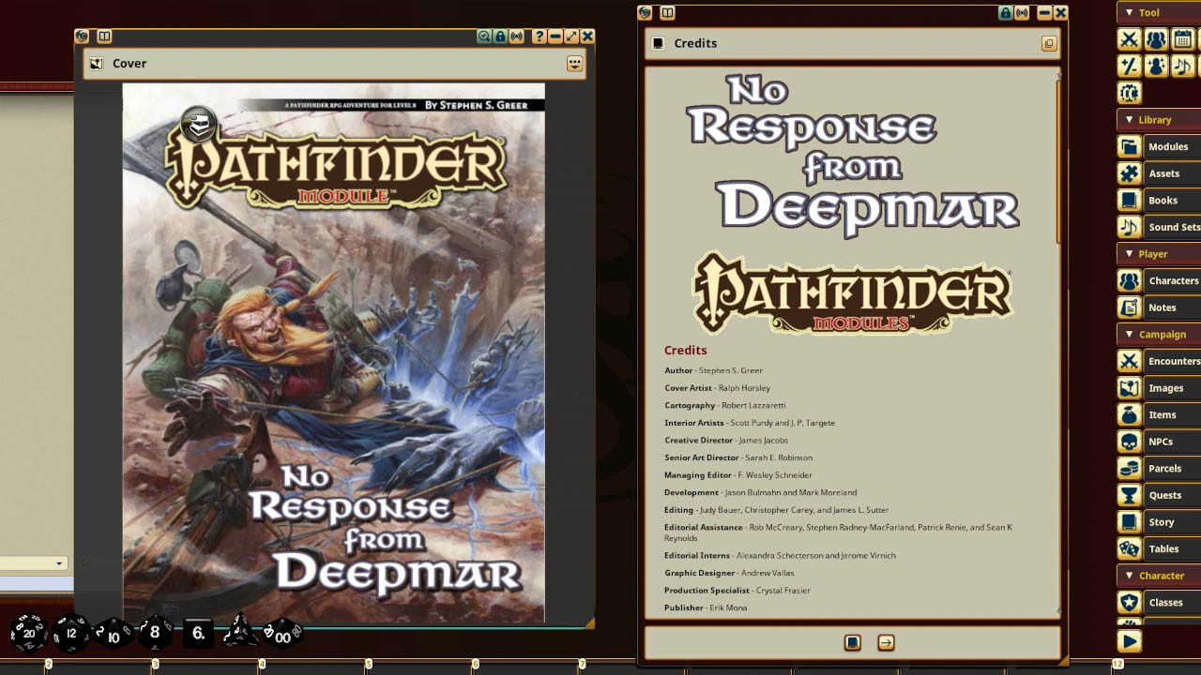Collapse the Campaign sidebar section

coord(1129,335)
